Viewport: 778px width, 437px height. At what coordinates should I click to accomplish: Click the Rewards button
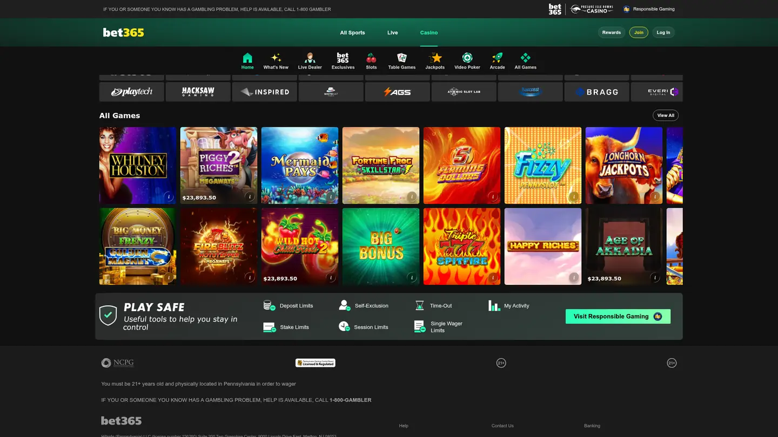click(612, 32)
